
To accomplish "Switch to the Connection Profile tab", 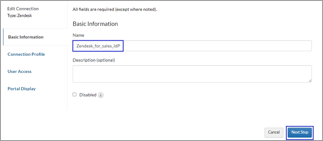I will click(26, 54).
